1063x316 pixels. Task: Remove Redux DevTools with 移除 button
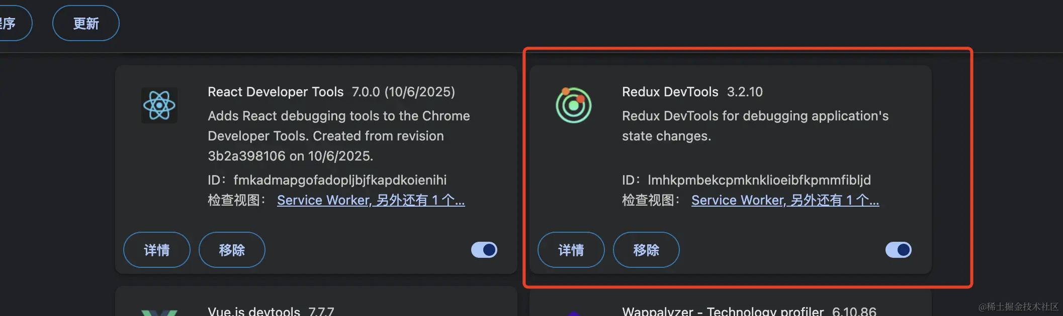(646, 250)
